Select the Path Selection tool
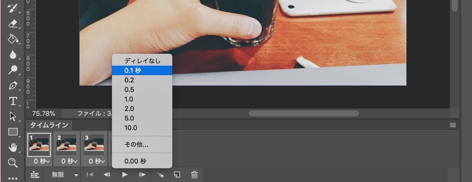Screen dimensions: 472x182 [13, 116]
